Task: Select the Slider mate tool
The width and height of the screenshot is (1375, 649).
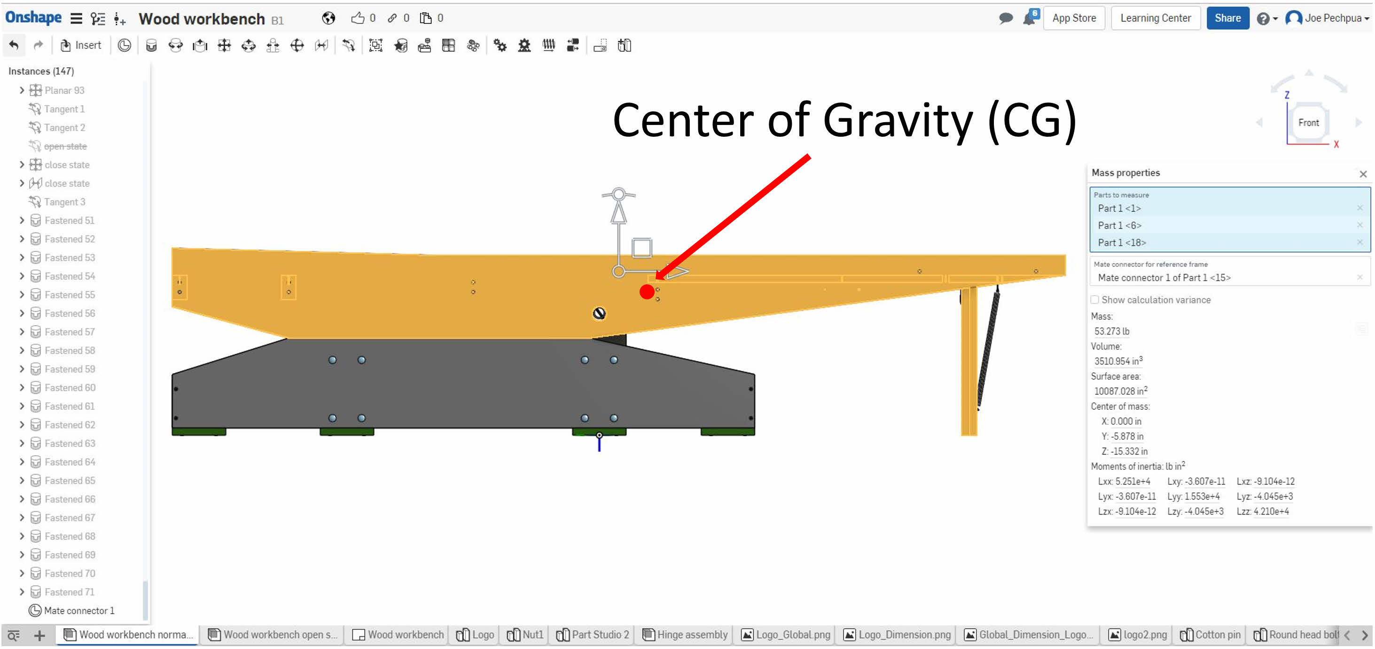Action: (x=200, y=46)
